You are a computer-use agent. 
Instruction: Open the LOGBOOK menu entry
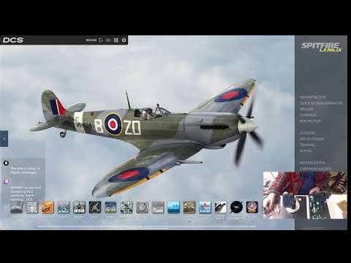click(x=307, y=133)
